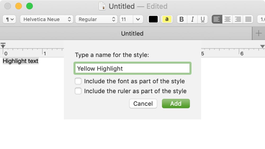The height and width of the screenshot is (149, 265).
Task: Open the Helvetica Neue font family dropdown
Action: point(46,19)
